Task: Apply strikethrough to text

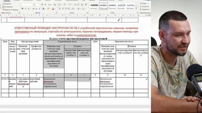Action: click(33, 9)
